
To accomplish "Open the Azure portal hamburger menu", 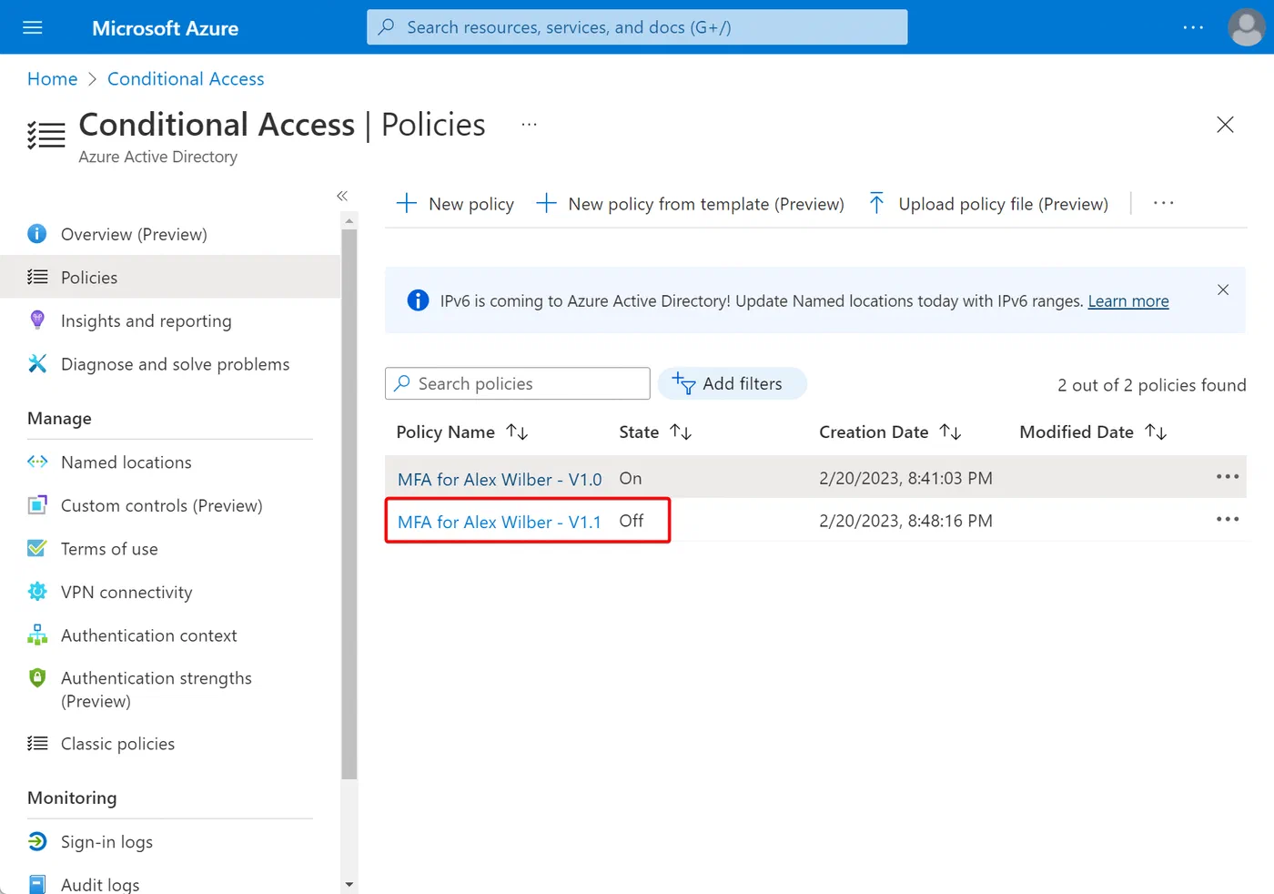I will point(33,27).
